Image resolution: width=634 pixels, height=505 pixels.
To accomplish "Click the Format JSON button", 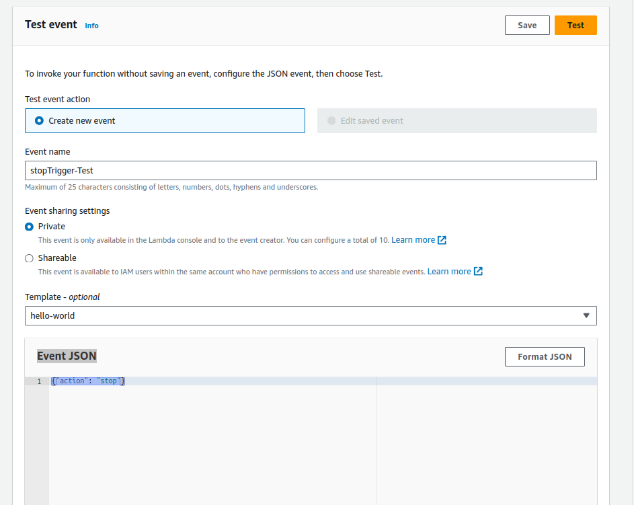I will (x=545, y=356).
